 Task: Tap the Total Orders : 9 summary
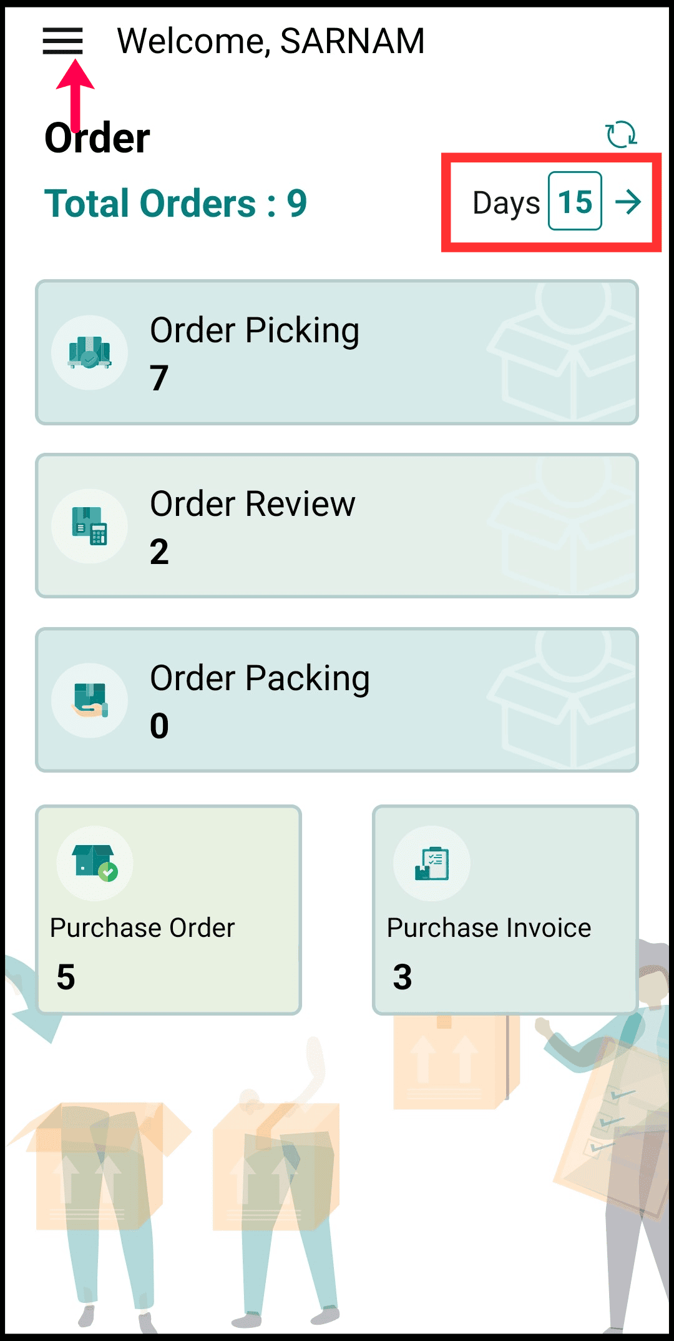[176, 204]
